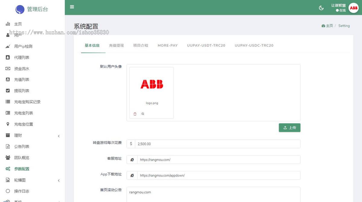Click the 轮播图 image icon
This screenshot has width=362, height=202.
pyautogui.click(x=8, y=180)
